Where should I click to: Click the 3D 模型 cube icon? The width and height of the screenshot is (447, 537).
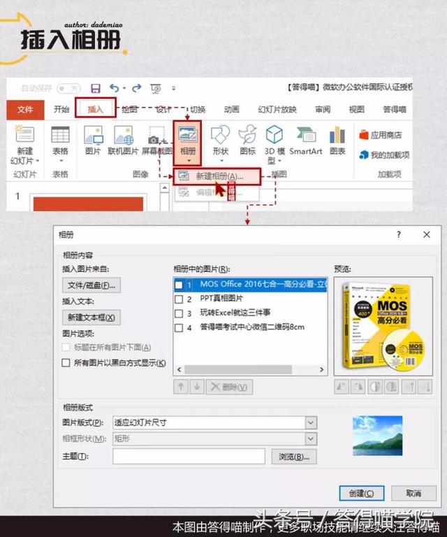point(274,134)
